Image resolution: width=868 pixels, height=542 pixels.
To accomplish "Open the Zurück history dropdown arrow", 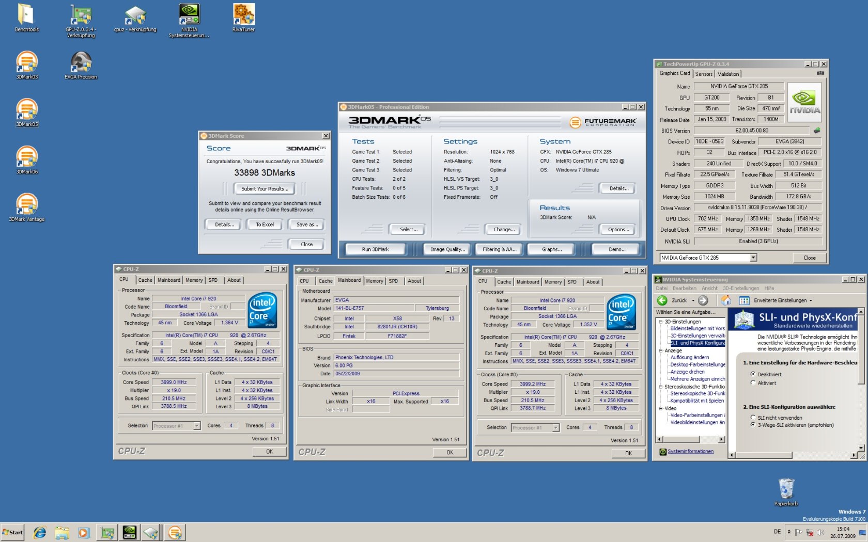I will coord(693,300).
